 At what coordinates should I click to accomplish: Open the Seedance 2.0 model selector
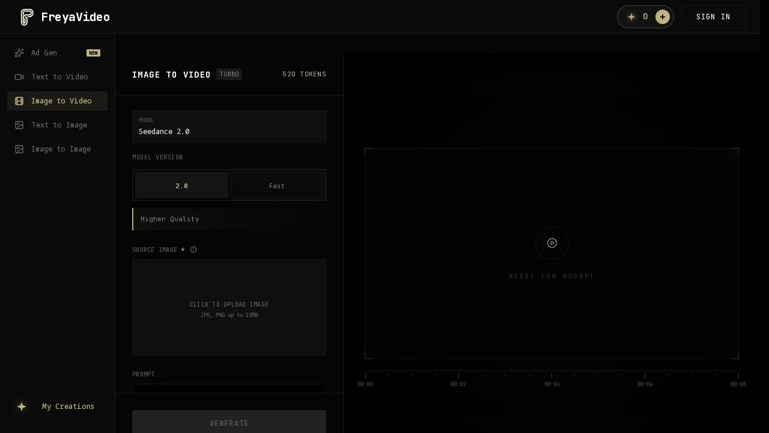tap(229, 127)
